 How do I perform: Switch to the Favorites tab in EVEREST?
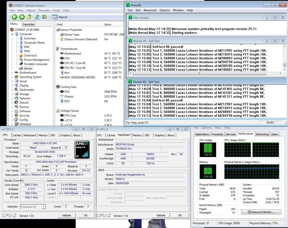pyautogui.click(x=29, y=24)
